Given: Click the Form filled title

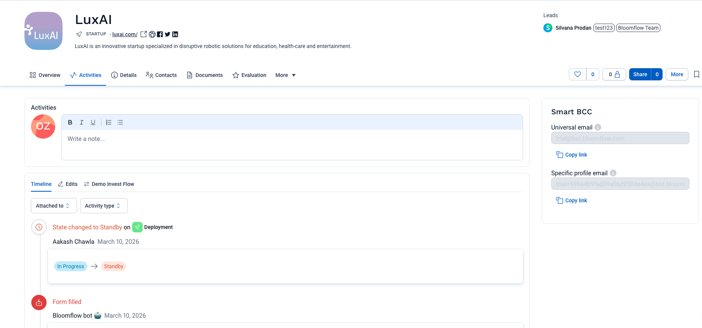Looking at the screenshot, I should click(x=67, y=302).
